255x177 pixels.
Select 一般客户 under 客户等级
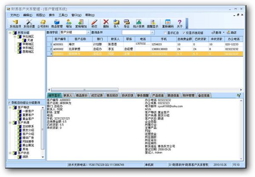[28, 111]
